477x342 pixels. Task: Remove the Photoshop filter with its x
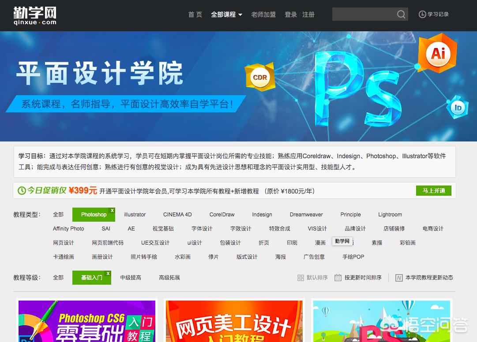(x=112, y=211)
